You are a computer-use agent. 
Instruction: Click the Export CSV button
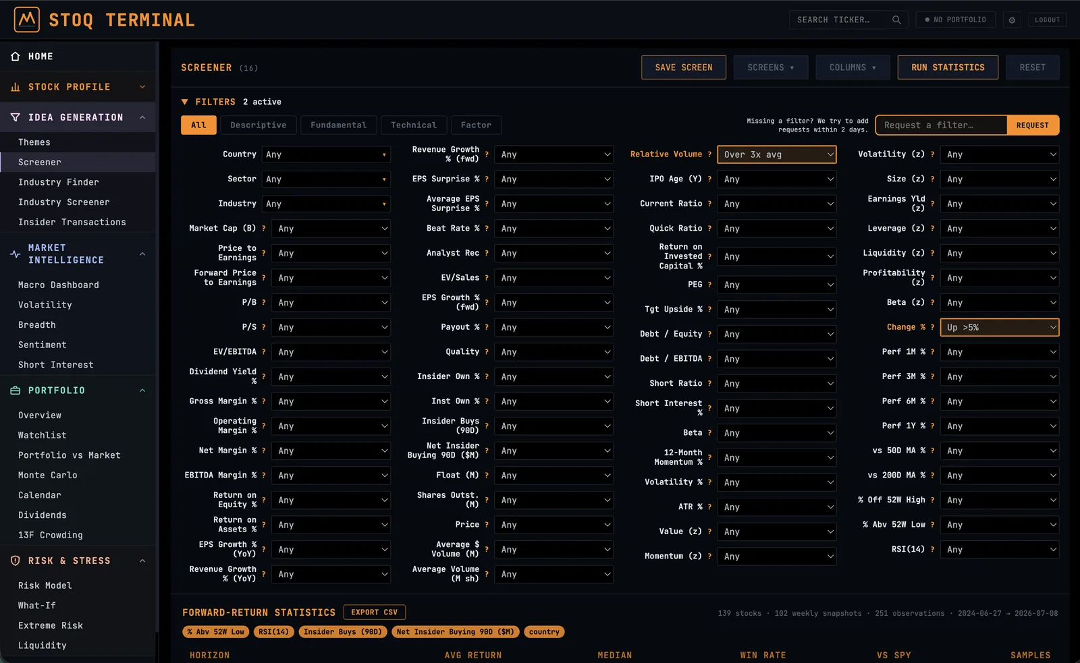(375, 612)
